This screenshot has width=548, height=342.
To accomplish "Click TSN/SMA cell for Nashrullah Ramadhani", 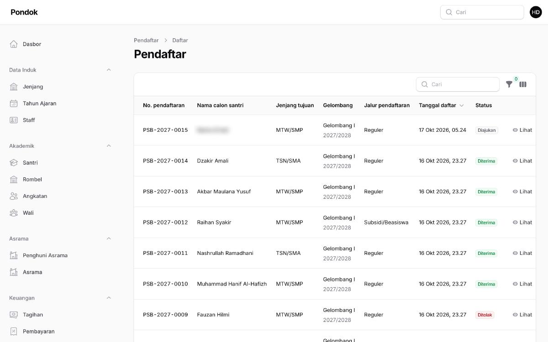I will tap(288, 253).
